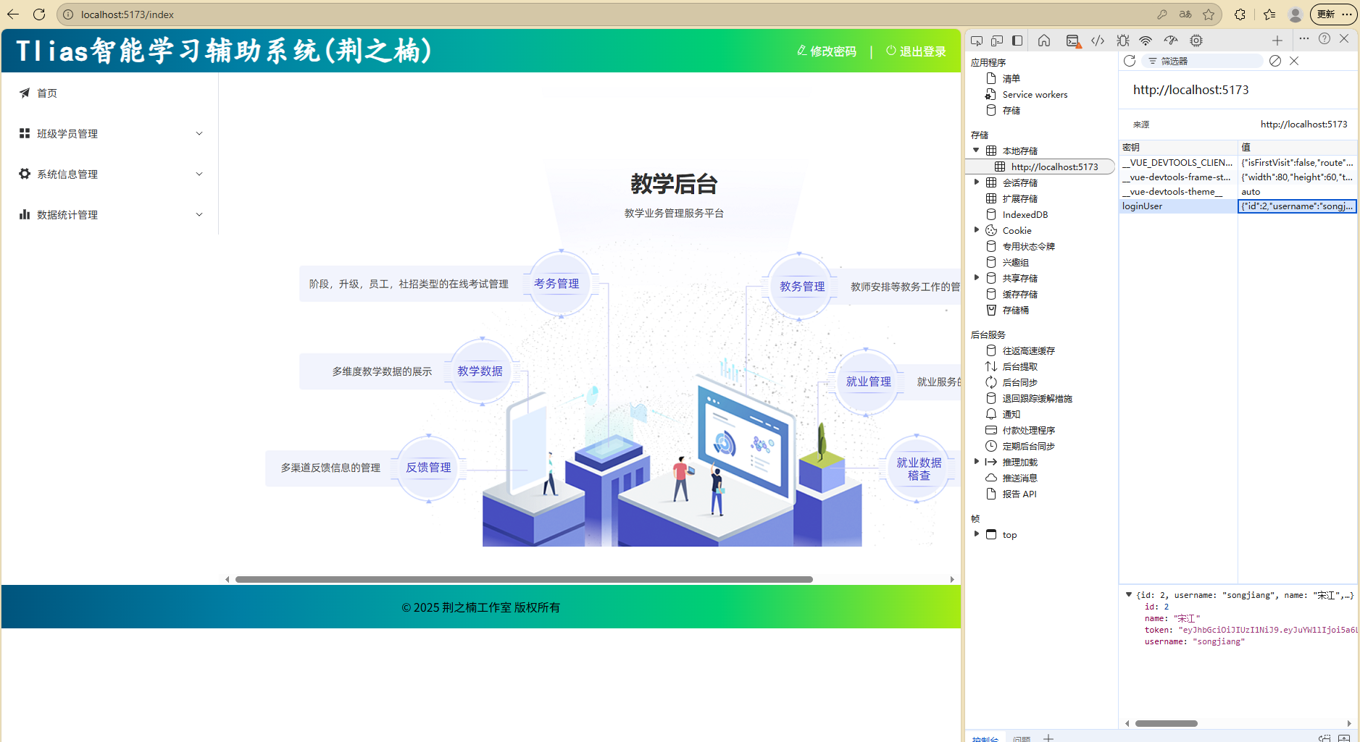Click the Console tab icon with warning badge
Viewport: 1360px width, 742px height.
tap(1073, 41)
